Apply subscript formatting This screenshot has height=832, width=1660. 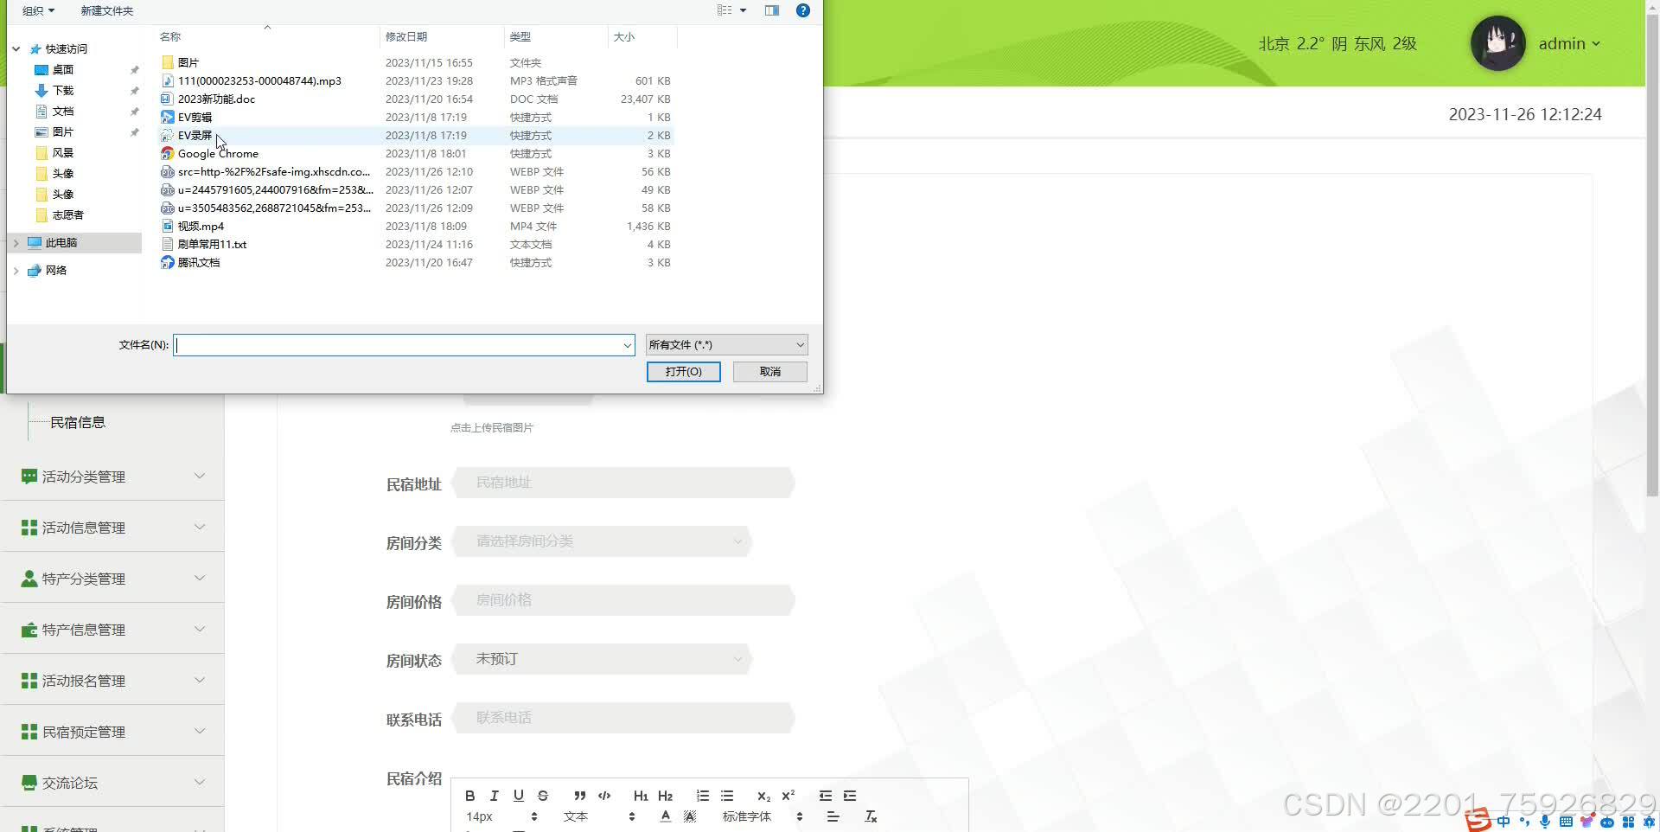(x=763, y=796)
